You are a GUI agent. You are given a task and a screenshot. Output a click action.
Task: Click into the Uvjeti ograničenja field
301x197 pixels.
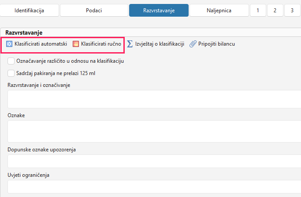[x=154, y=186]
